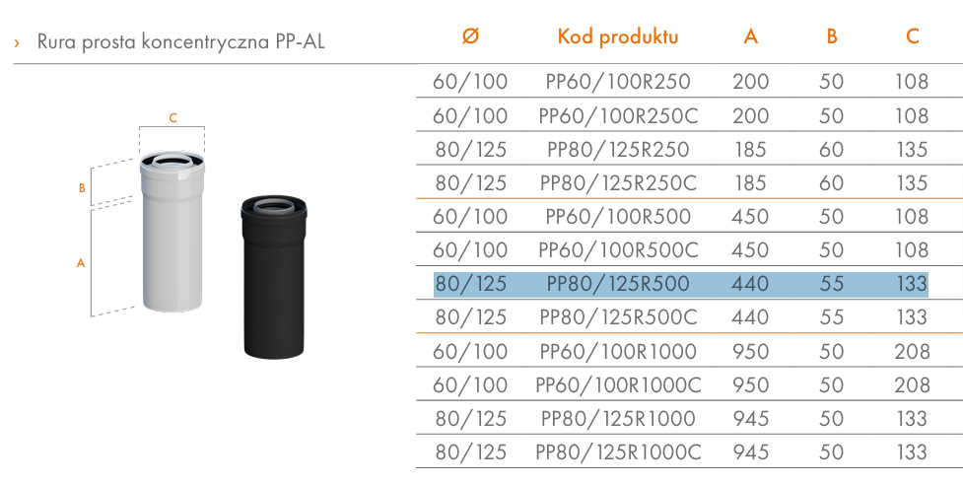Screen dimensions: 963x485
Task: Click dimension label B beside the pipe
Action: pyautogui.click(x=82, y=188)
